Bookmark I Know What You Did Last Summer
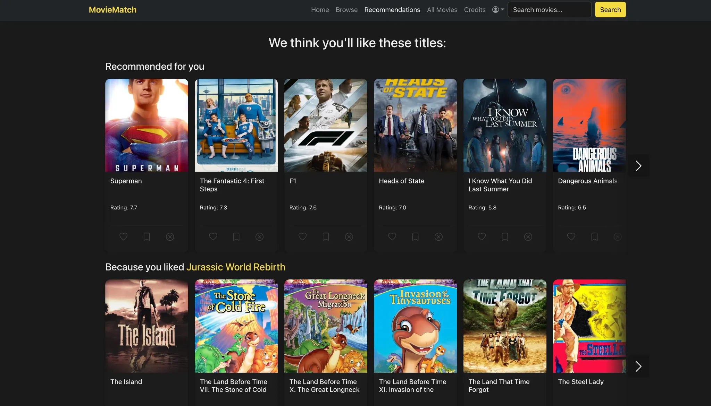 (x=505, y=237)
